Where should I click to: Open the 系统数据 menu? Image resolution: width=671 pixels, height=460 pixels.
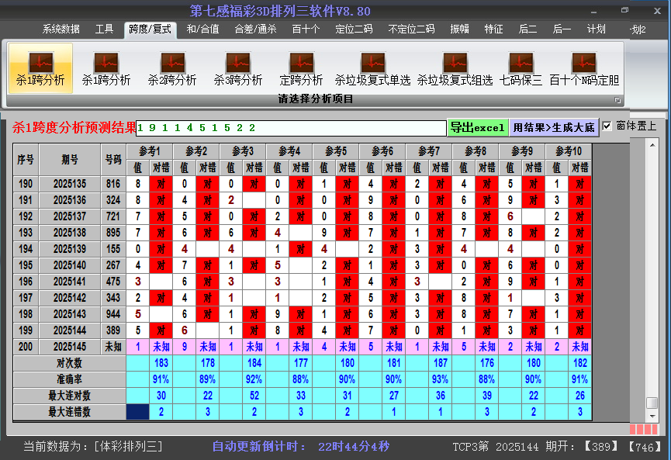pyautogui.click(x=61, y=29)
